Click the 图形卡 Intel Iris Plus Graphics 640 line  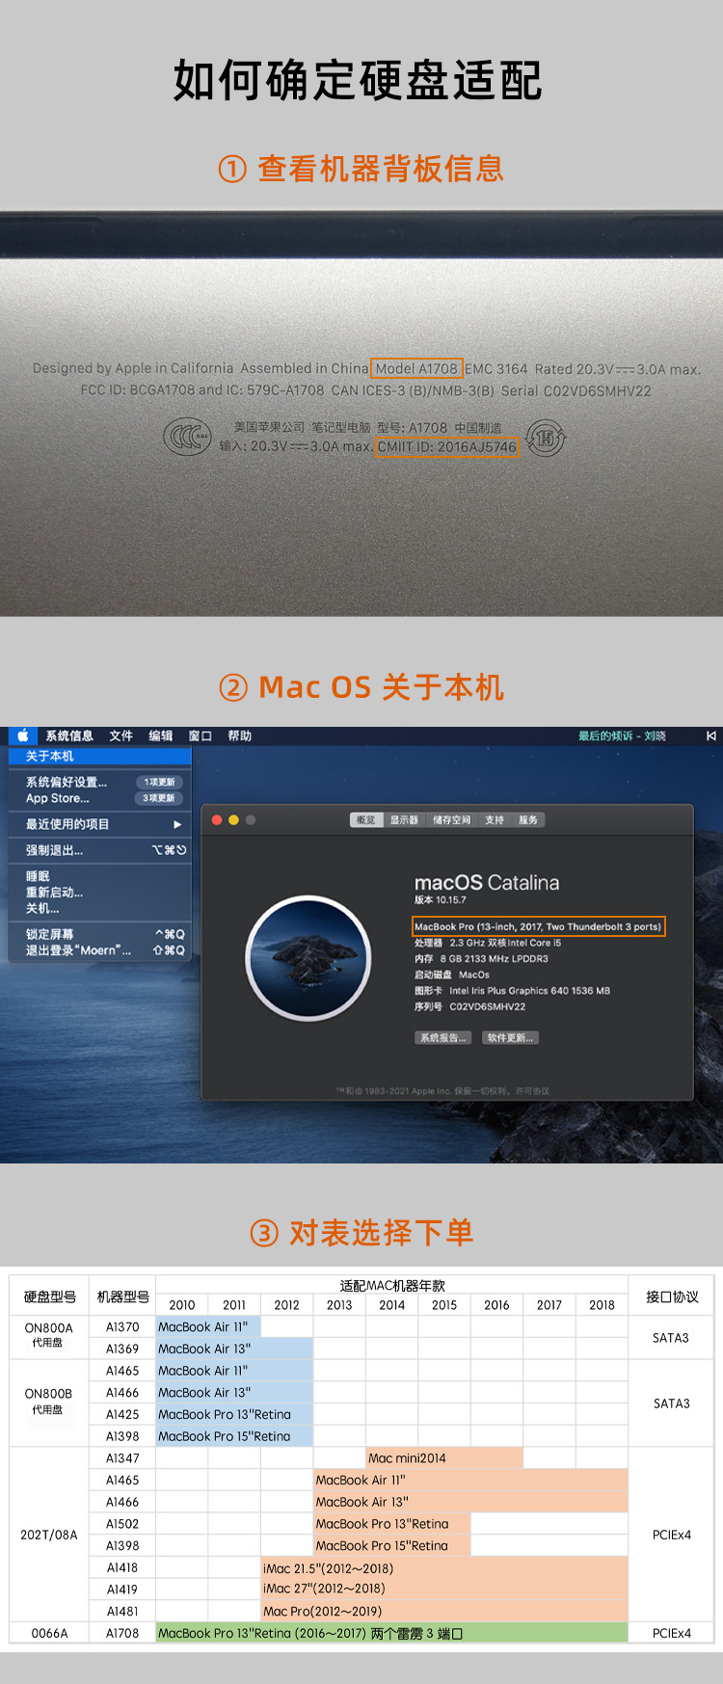(x=512, y=991)
